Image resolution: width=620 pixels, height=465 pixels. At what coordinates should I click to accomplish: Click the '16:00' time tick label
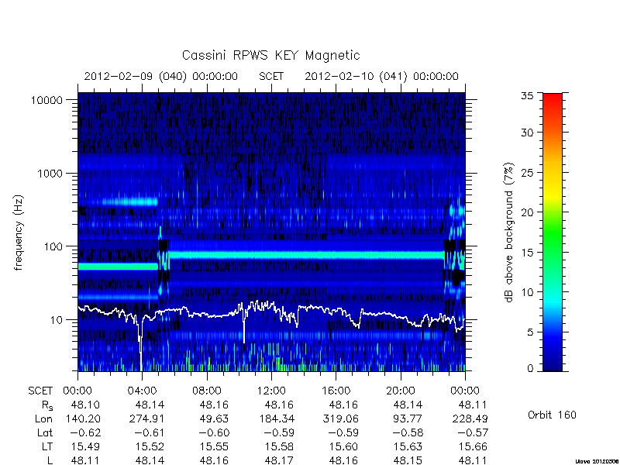[336, 391]
